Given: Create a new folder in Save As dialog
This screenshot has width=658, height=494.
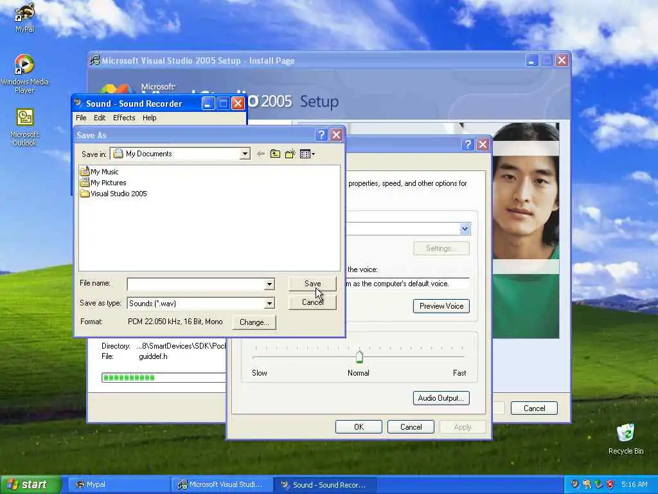Looking at the screenshot, I should [290, 154].
